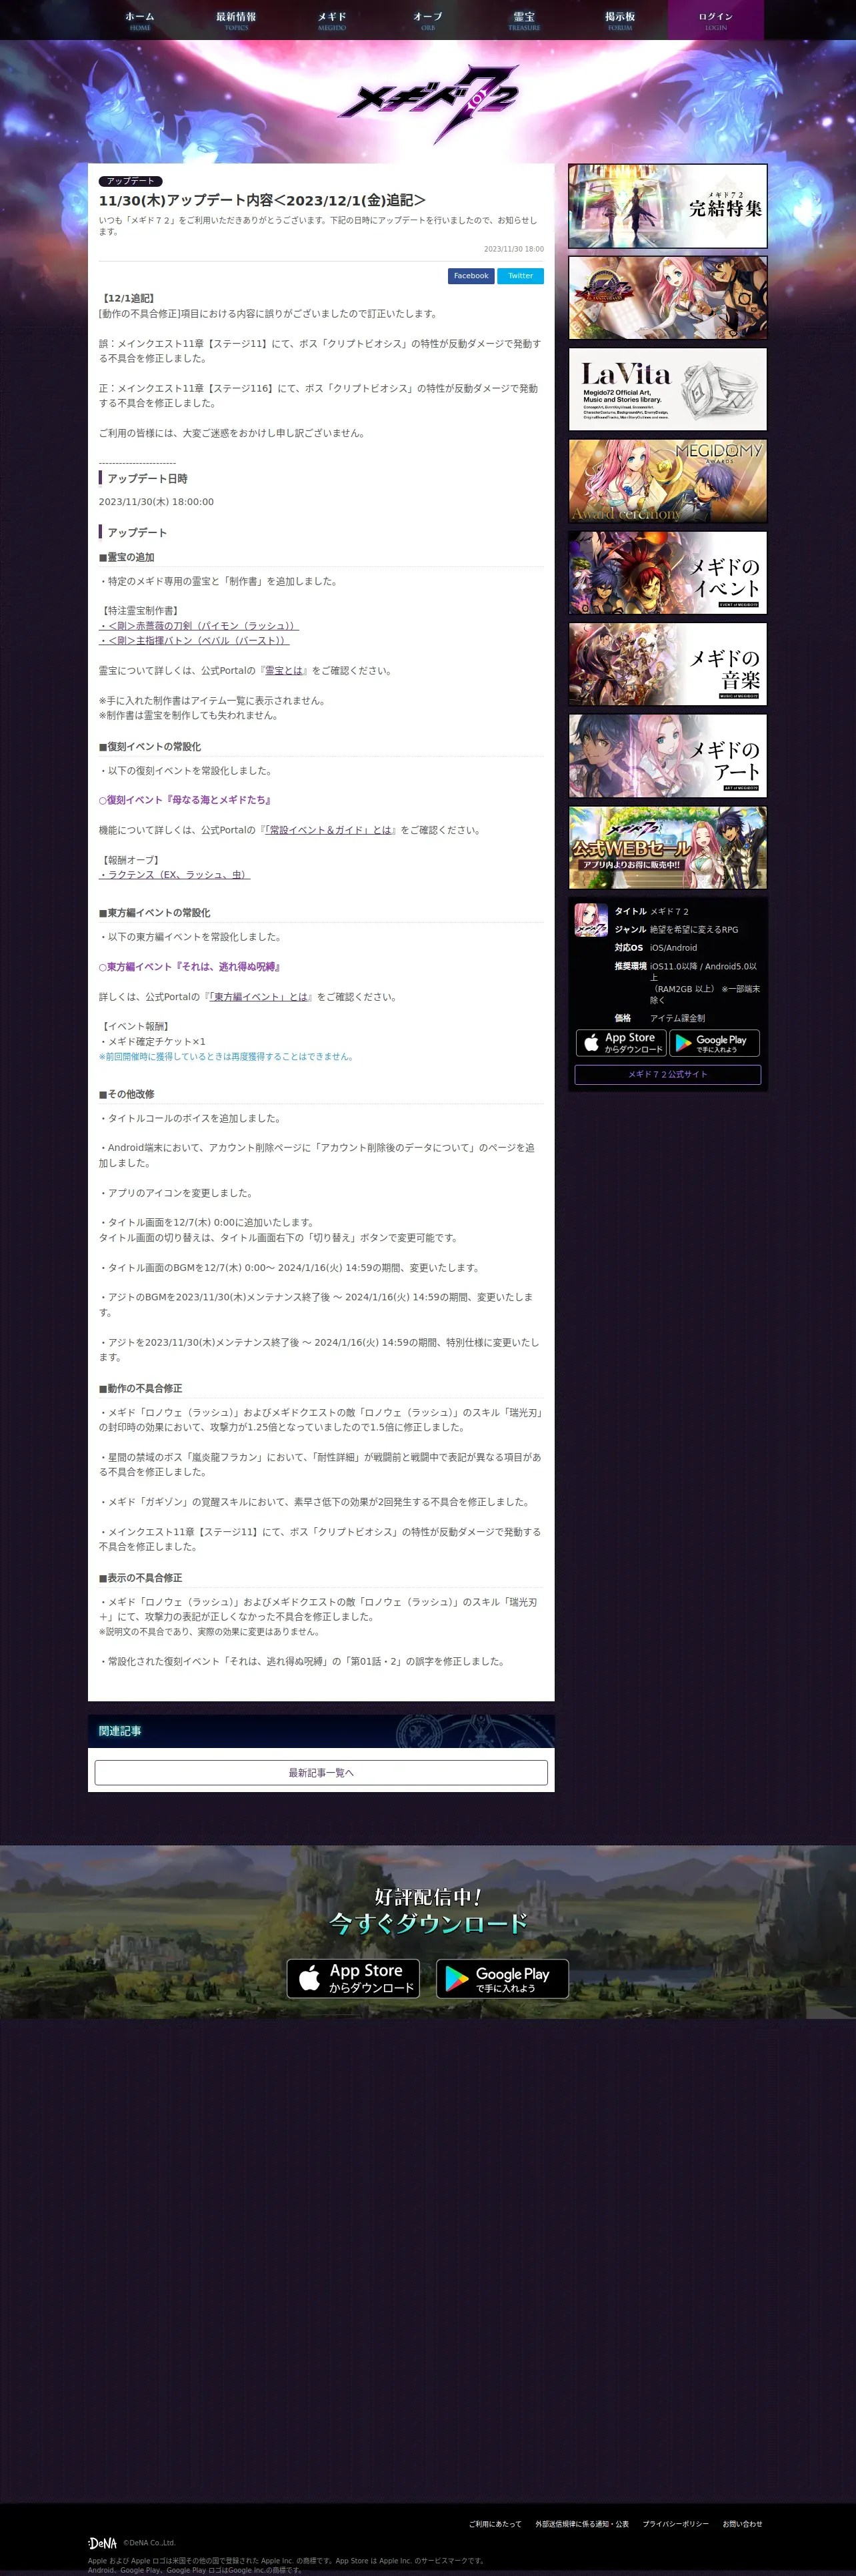Open the ご利用にあたって footer link
This screenshot has width=856, height=2576.
[x=495, y=2524]
